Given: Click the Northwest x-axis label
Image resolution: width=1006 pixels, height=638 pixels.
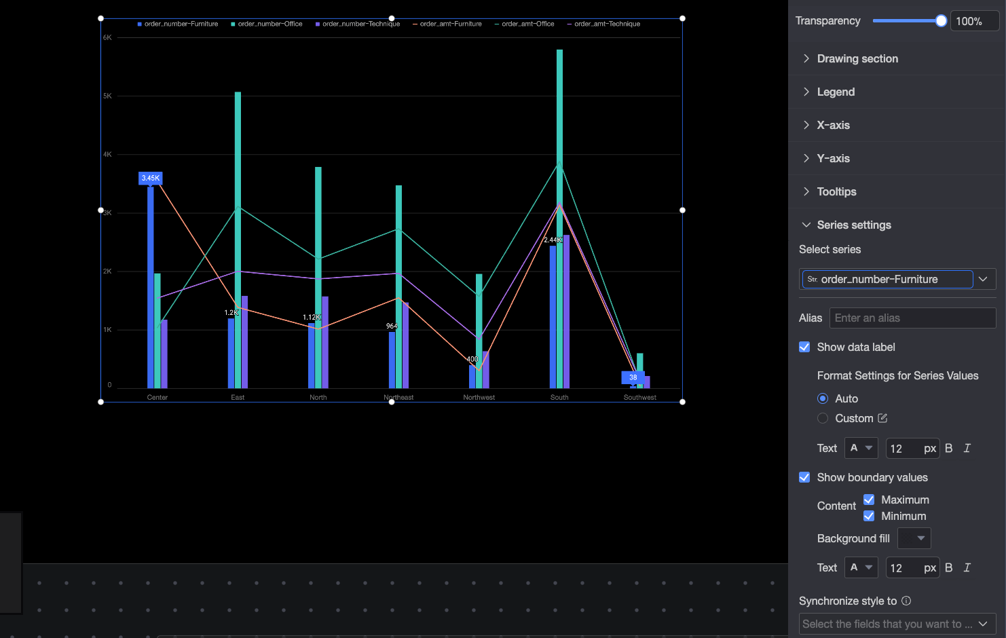Looking at the screenshot, I should pos(479,397).
